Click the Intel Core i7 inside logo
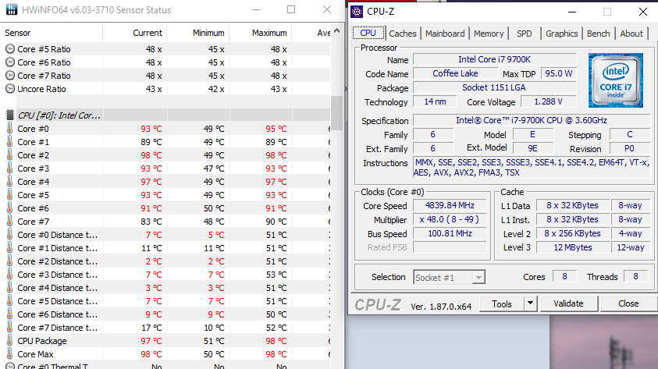This screenshot has width=658, height=369. pyautogui.click(x=615, y=80)
